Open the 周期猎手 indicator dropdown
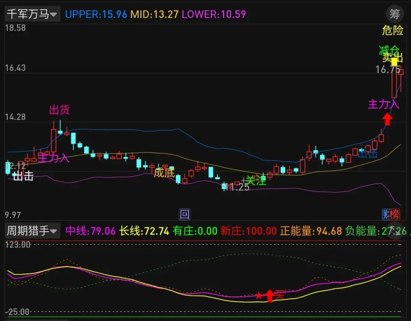Viewport: 411px width, 321px height. point(32,231)
